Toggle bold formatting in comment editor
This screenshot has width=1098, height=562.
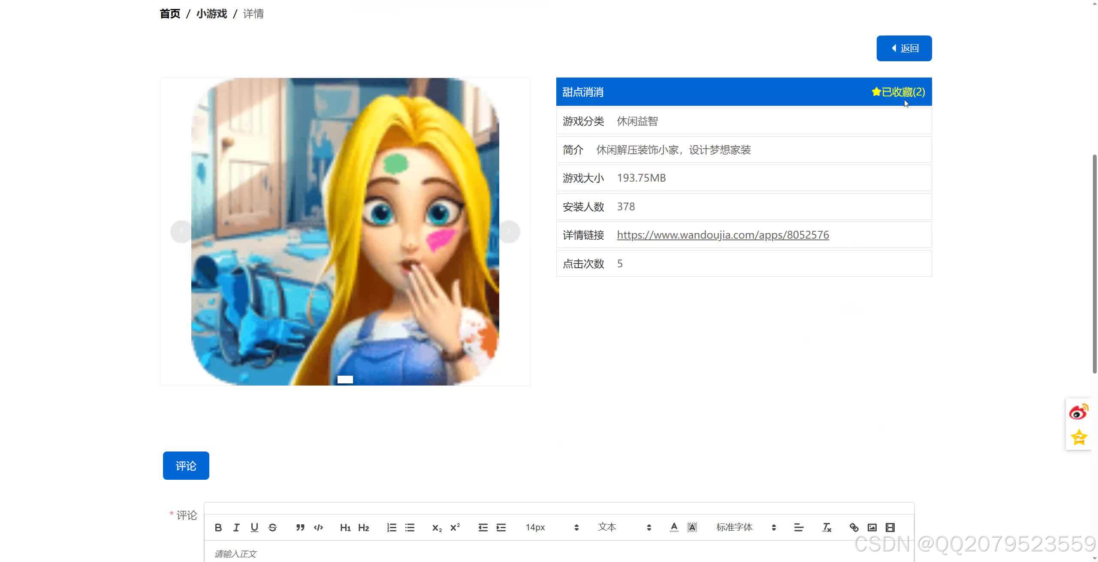click(x=218, y=527)
